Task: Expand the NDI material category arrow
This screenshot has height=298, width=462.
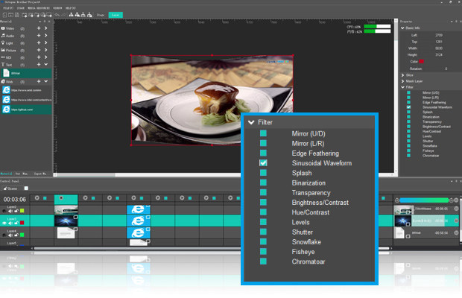Action: 46,57
